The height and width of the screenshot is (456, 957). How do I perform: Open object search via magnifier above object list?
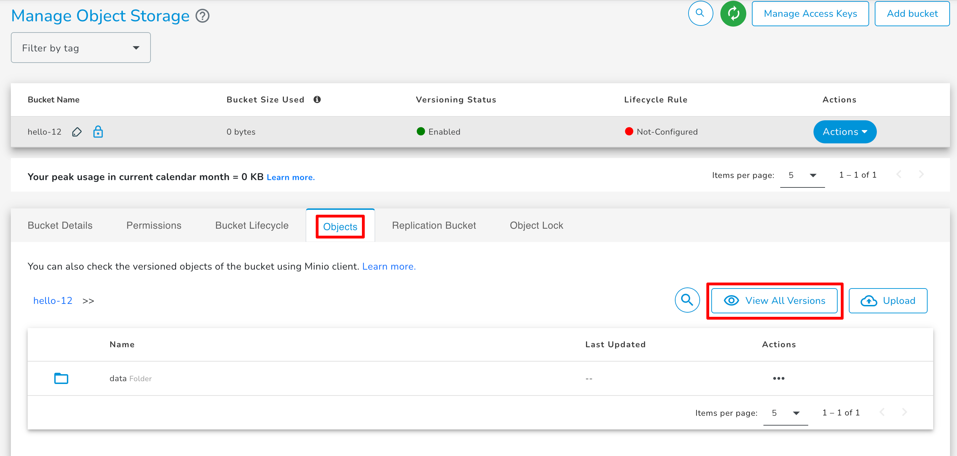(x=687, y=300)
